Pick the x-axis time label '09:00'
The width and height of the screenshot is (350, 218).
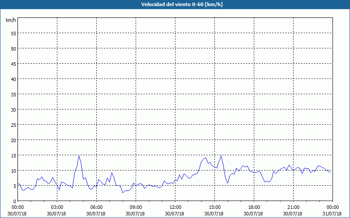click(x=136, y=208)
